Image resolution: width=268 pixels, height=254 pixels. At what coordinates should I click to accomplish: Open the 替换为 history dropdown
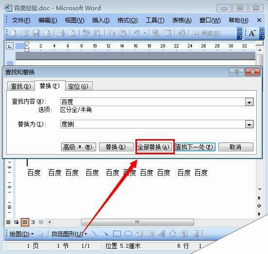pyautogui.click(x=249, y=124)
